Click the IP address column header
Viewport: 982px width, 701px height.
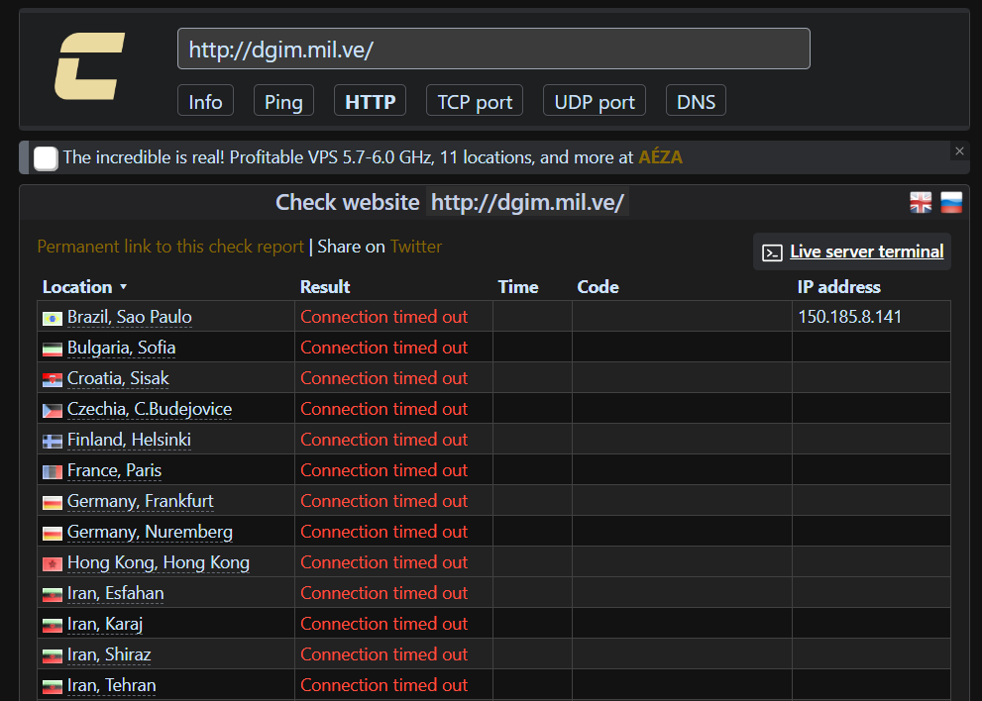tap(839, 287)
